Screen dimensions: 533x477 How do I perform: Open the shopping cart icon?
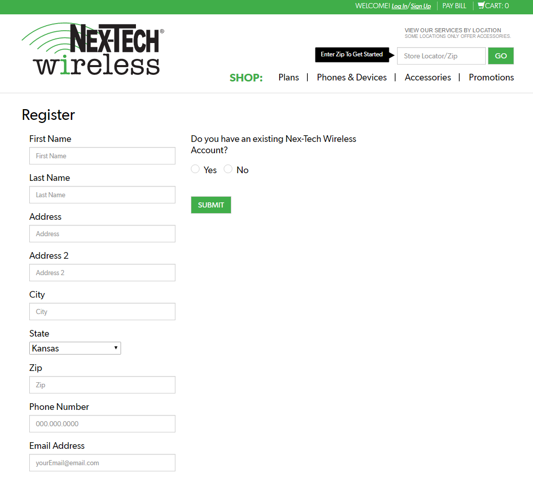click(481, 6)
